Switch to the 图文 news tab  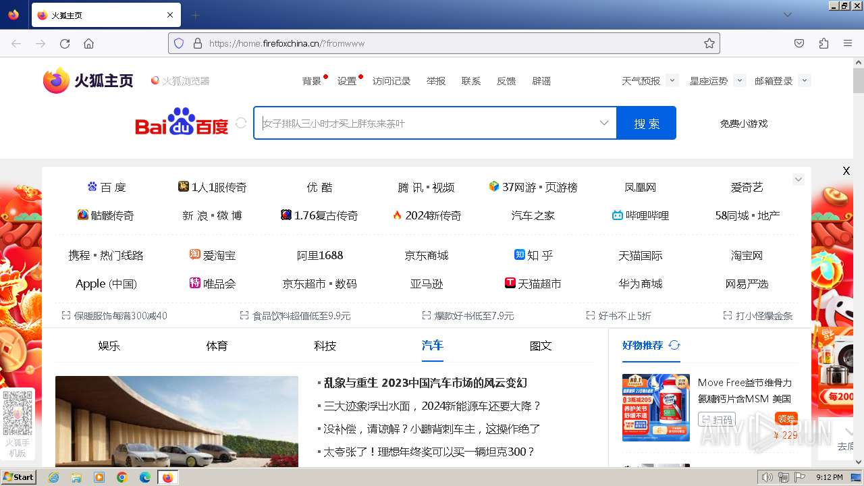(541, 346)
